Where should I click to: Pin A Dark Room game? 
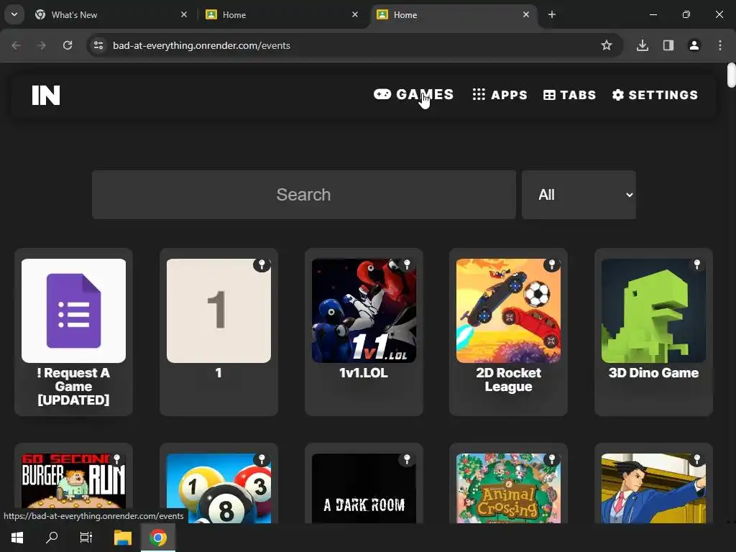[407, 459]
